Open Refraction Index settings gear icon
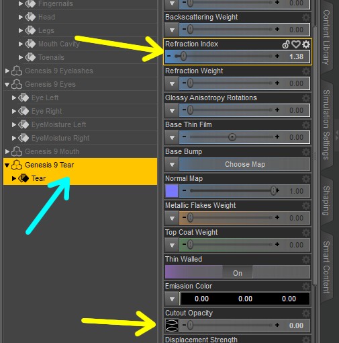The height and width of the screenshot is (343, 339). (306, 44)
